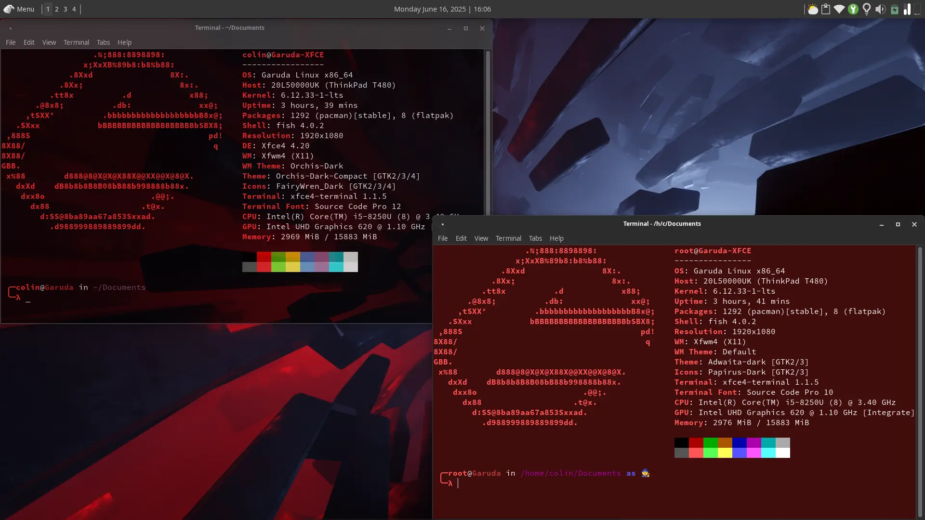Click 'Memory: 2969 MiB / 15883 MiB'
This screenshot has width=925, height=520.
[310, 237]
